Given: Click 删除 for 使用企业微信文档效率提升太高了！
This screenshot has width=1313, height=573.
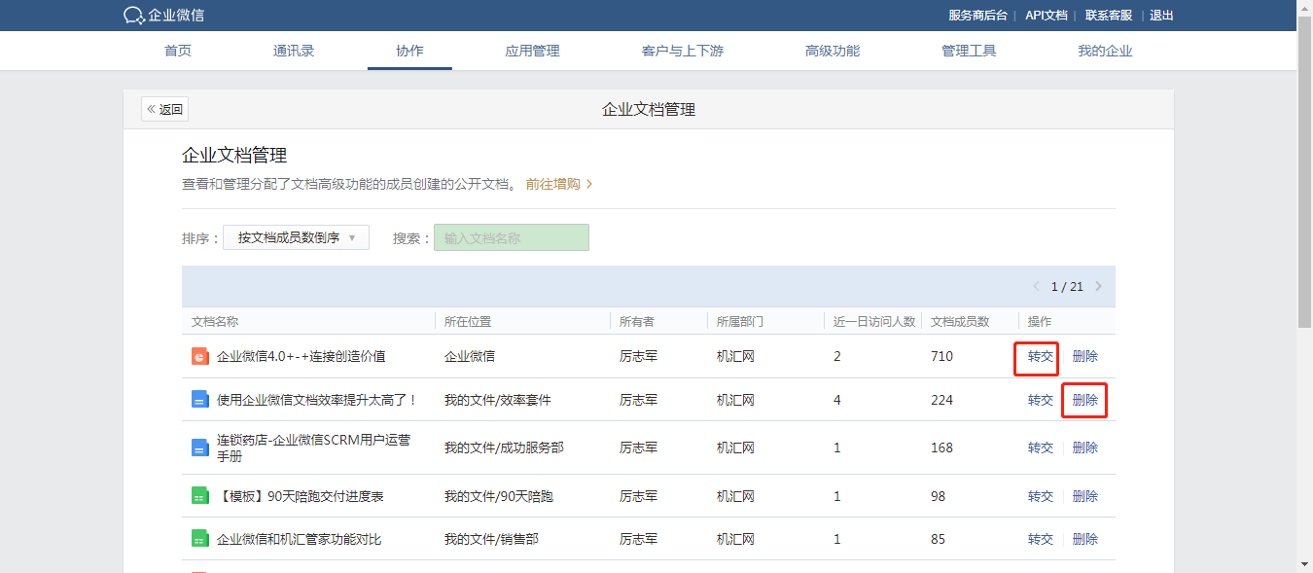Looking at the screenshot, I should (1085, 400).
